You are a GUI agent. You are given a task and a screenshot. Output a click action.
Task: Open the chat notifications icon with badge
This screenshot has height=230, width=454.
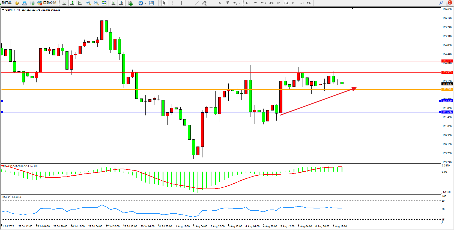(x=449, y=3)
